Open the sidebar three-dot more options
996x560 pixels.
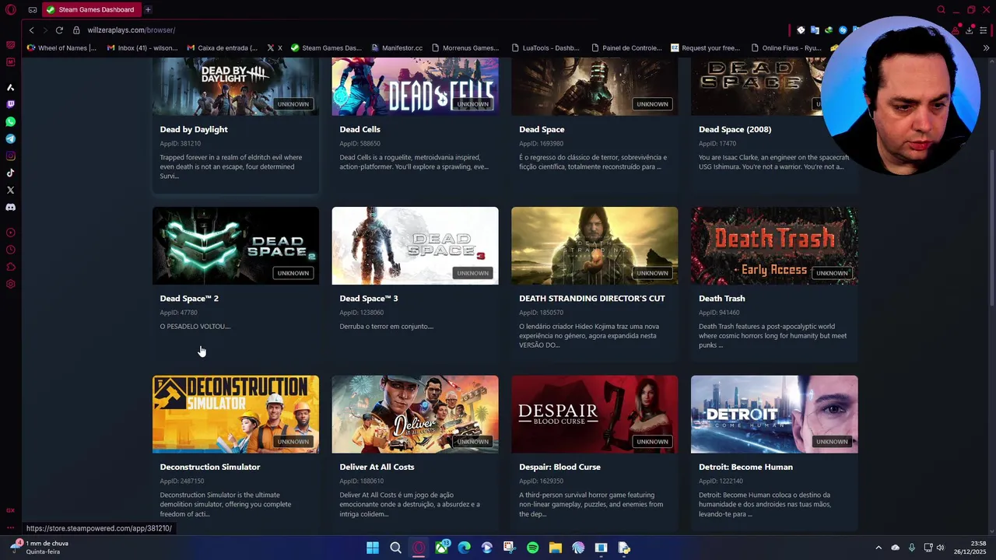pyautogui.click(x=11, y=527)
